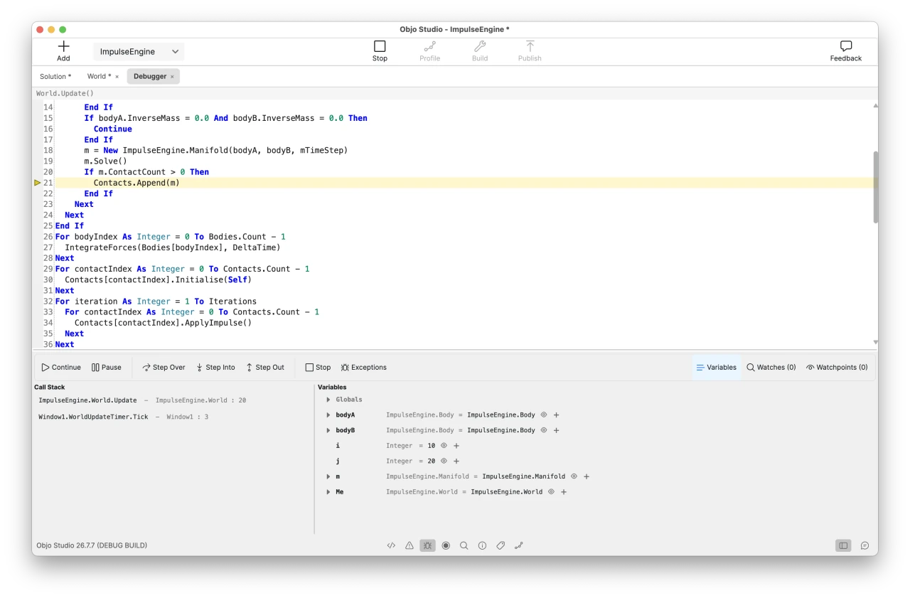Stop debugging from debugger bar
This screenshot has width=910, height=598.
pyautogui.click(x=318, y=368)
